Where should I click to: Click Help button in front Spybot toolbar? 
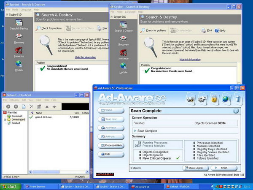pos(220,30)
